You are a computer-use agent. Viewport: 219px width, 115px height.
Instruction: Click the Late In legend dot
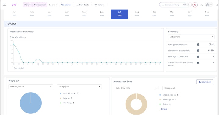60,98
